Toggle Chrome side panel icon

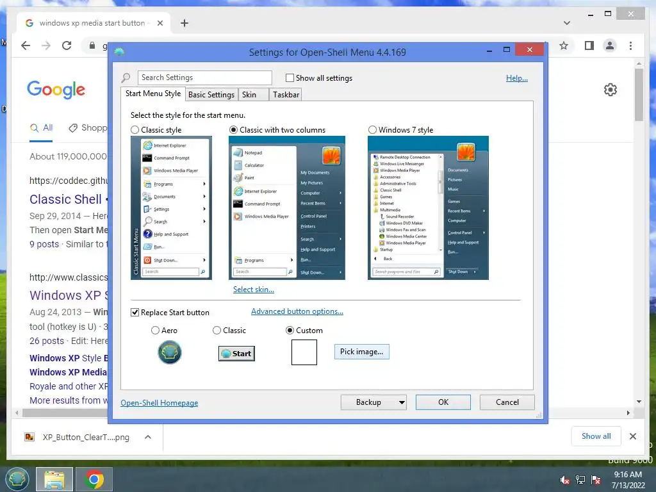(x=589, y=45)
